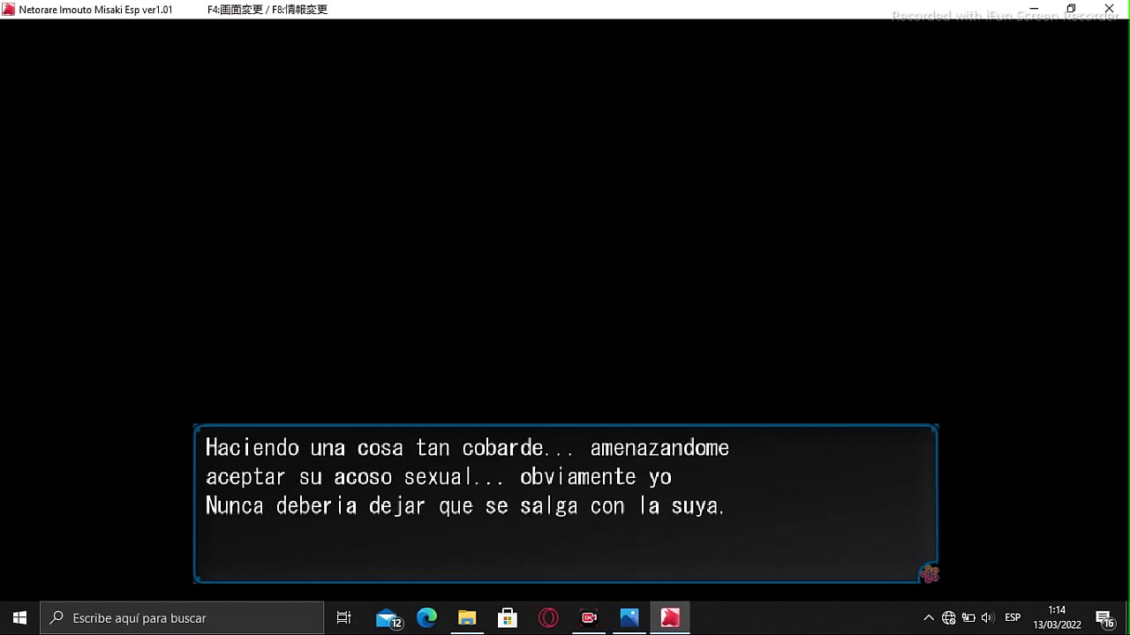The width and height of the screenshot is (1130, 635).
Task: Switch the ESP input language
Action: click(1013, 618)
